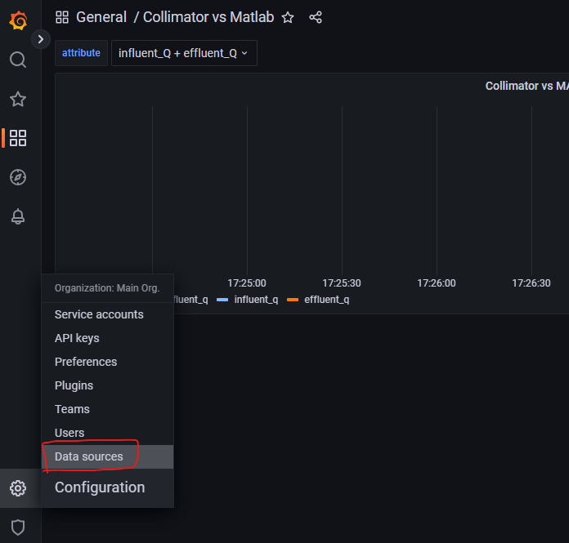Click the Configuration gear icon
Viewport: 569px width, 543px height.
pos(18,488)
